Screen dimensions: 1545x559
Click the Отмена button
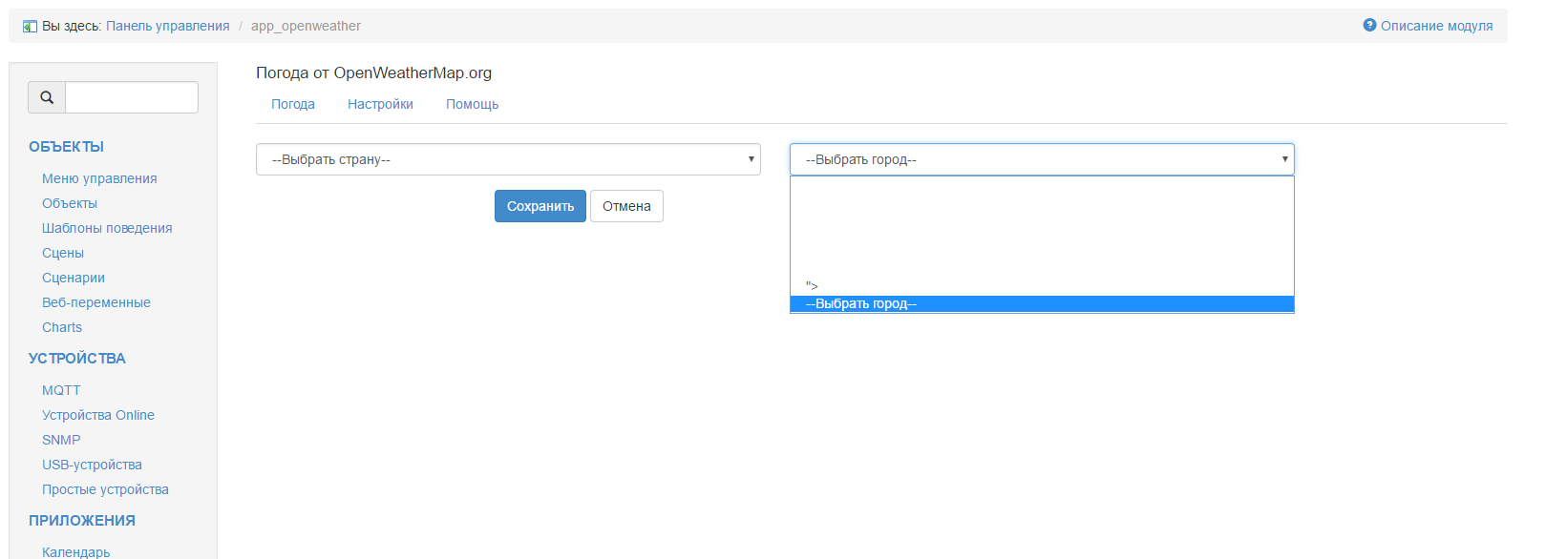pos(626,206)
